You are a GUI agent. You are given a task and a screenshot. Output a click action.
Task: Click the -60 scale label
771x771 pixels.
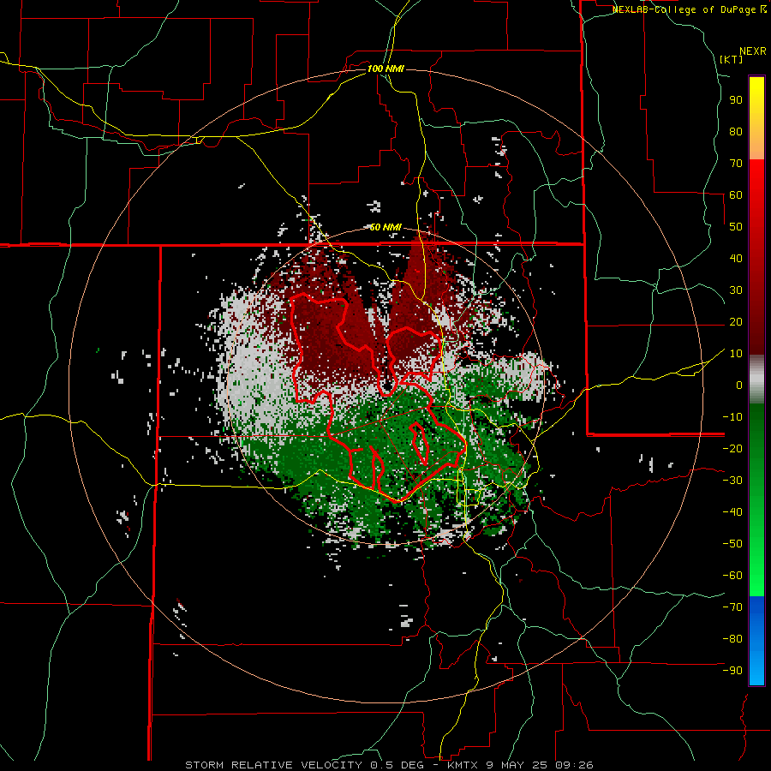[733, 576]
